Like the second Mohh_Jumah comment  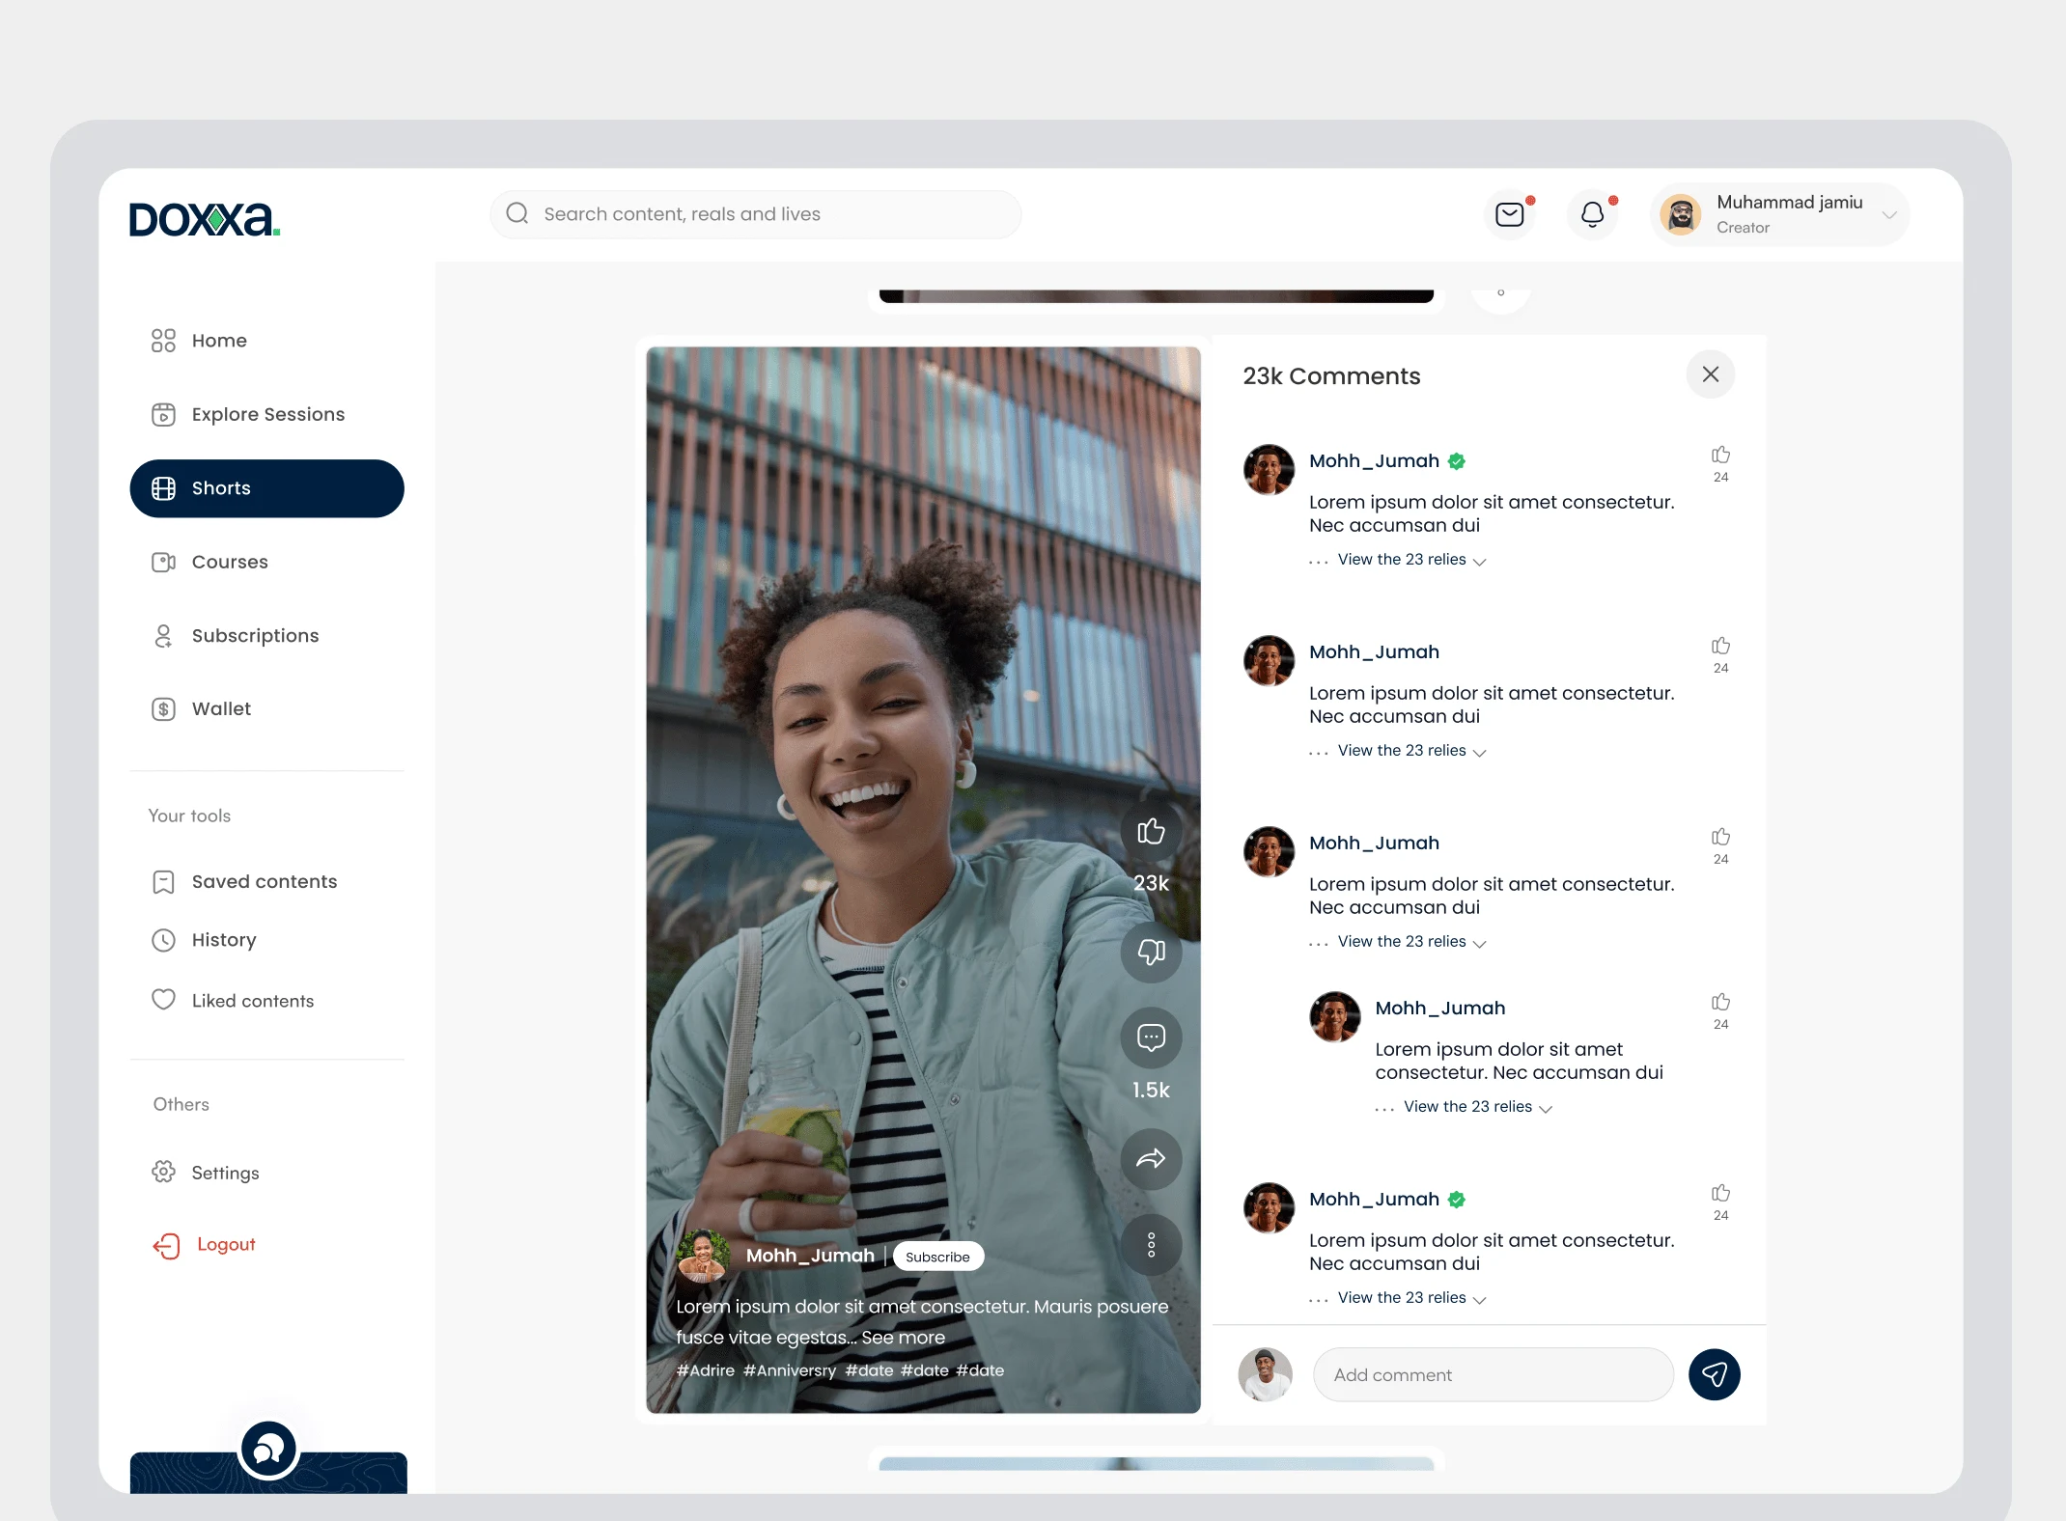tap(1720, 646)
